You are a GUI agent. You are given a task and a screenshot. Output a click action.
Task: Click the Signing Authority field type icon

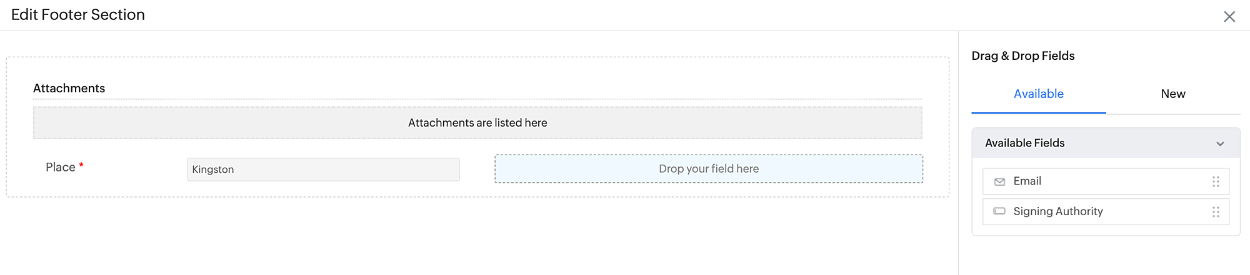click(999, 211)
